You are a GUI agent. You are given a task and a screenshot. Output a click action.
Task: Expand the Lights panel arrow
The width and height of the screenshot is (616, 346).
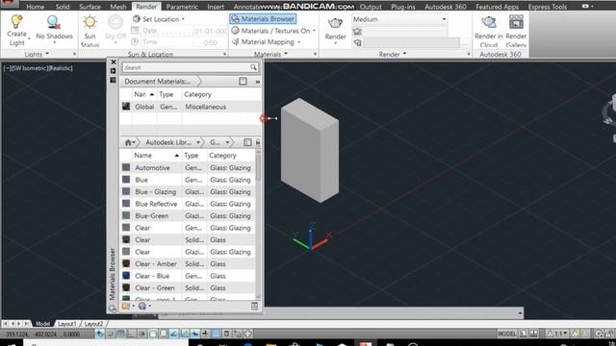point(47,54)
